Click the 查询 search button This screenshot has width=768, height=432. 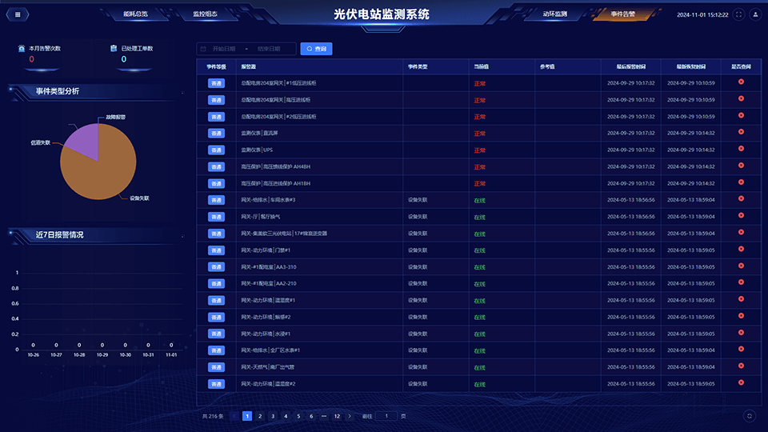316,49
